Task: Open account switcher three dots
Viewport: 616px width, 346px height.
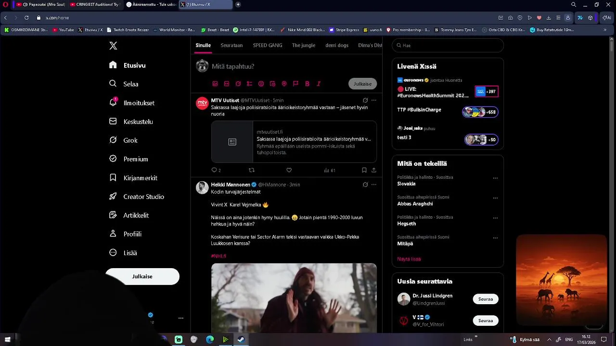Action: (181, 318)
